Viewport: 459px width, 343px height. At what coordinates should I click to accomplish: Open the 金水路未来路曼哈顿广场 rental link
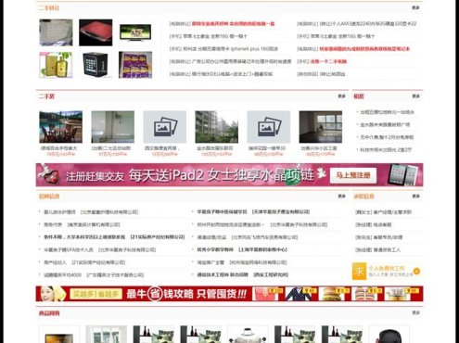385,124
